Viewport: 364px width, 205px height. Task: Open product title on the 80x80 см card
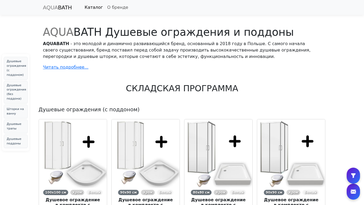(218, 201)
